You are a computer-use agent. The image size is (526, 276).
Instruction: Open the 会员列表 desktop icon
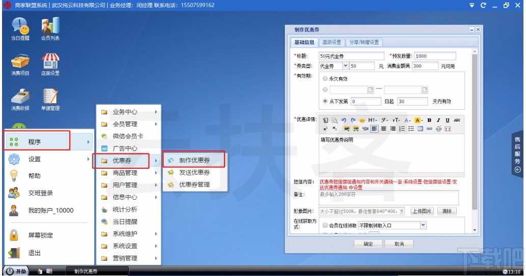coord(50,28)
